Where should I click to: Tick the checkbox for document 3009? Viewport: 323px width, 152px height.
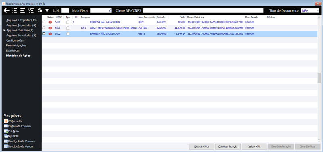(44, 22)
